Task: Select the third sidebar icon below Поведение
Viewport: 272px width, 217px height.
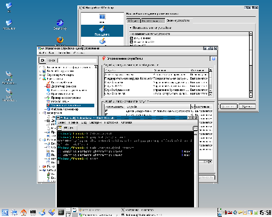Action: coord(102,42)
